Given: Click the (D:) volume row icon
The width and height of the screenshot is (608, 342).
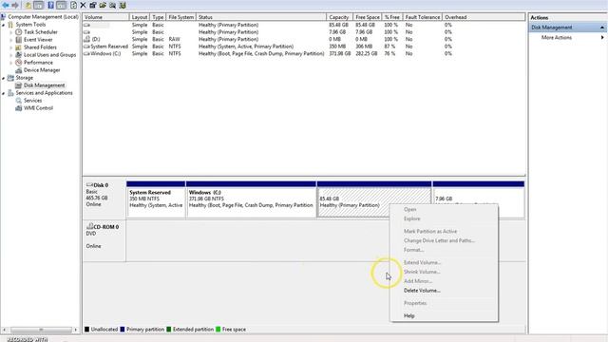Looking at the screenshot, I should [x=86, y=39].
